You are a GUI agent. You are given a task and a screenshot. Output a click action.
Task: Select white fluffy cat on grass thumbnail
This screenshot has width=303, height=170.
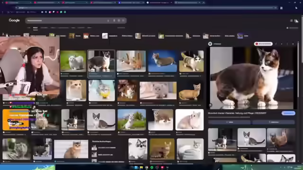point(73,61)
